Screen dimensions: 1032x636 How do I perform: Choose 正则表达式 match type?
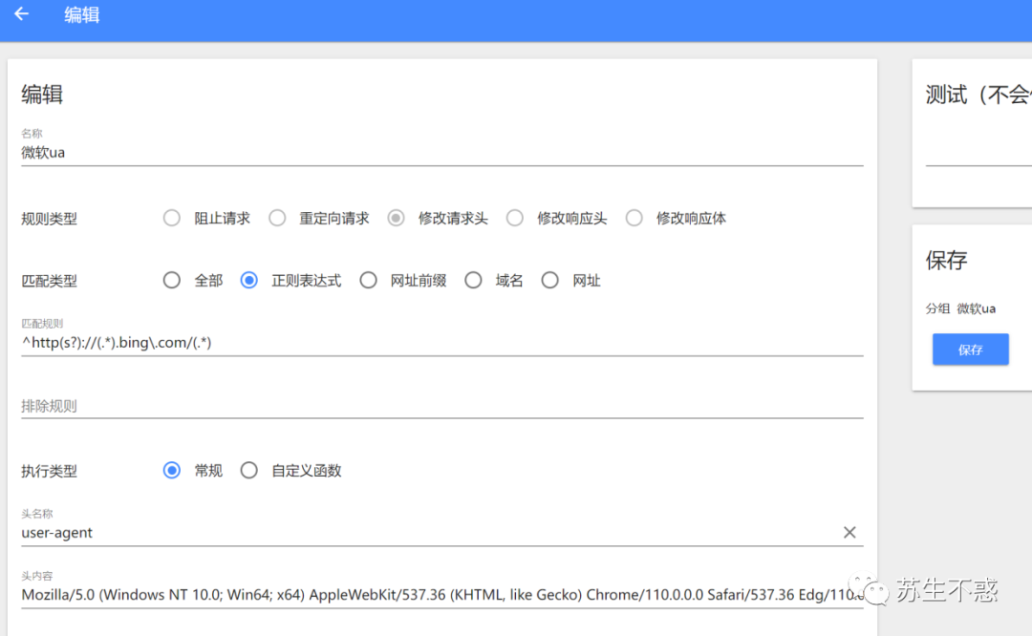pyautogui.click(x=248, y=281)
